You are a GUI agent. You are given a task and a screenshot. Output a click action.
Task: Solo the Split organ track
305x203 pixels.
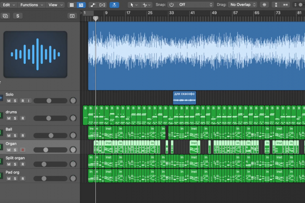[x=15, y=165]
